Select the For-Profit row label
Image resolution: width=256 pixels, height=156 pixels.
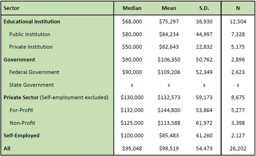(21, 110)
